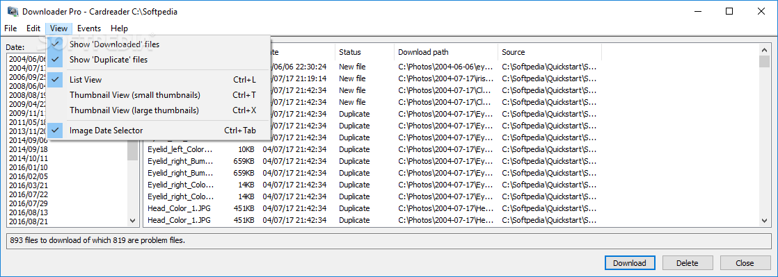
Task: Select date 2016/08/13 in the date list
Action: click(29, 212)
